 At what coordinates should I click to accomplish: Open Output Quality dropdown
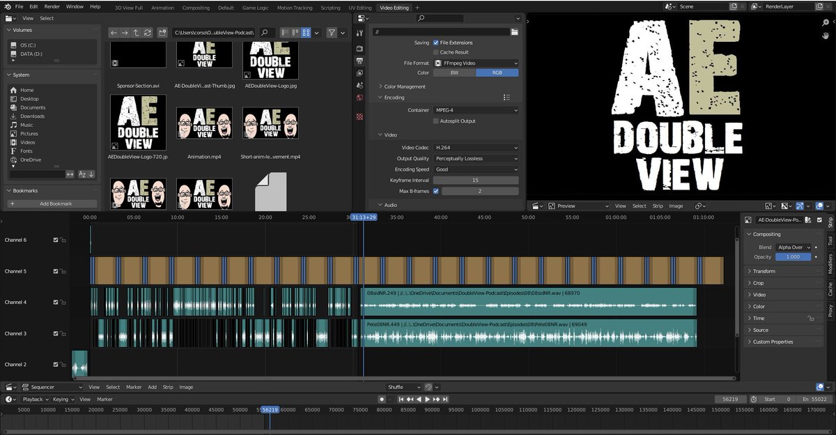click(x=476, y=158)
